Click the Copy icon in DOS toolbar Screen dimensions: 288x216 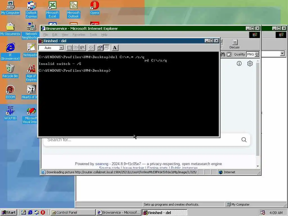click(x=76, y=48)
